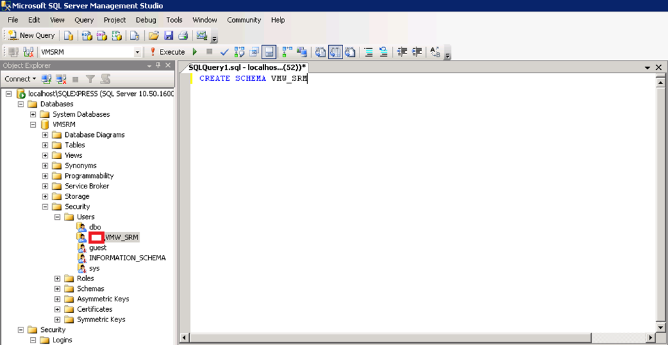Image resolution: width=668 pixels, height=345 pixels.
Task: Select the INFORMATION_SCHEMA user
Action: 127,258
